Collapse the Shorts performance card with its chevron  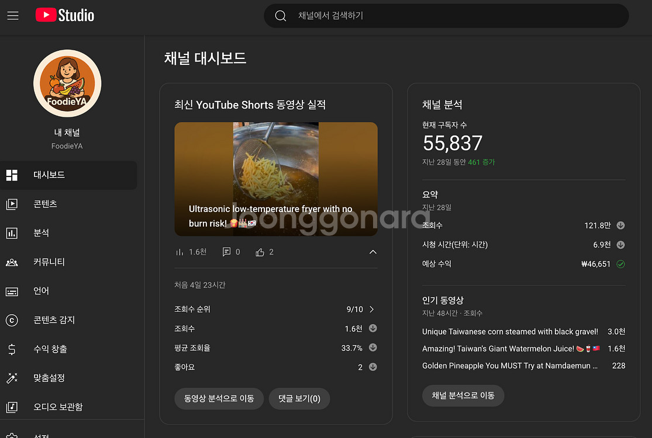(x=373, y=252)
